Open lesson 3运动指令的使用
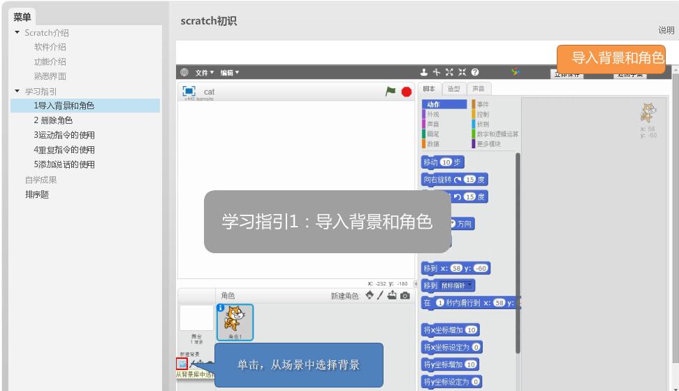 [x=64, y=135]
